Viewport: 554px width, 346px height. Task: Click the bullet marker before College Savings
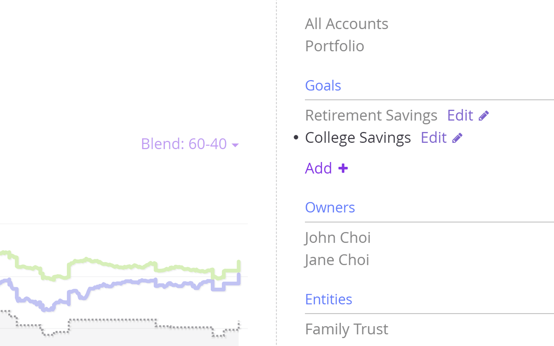296,137
